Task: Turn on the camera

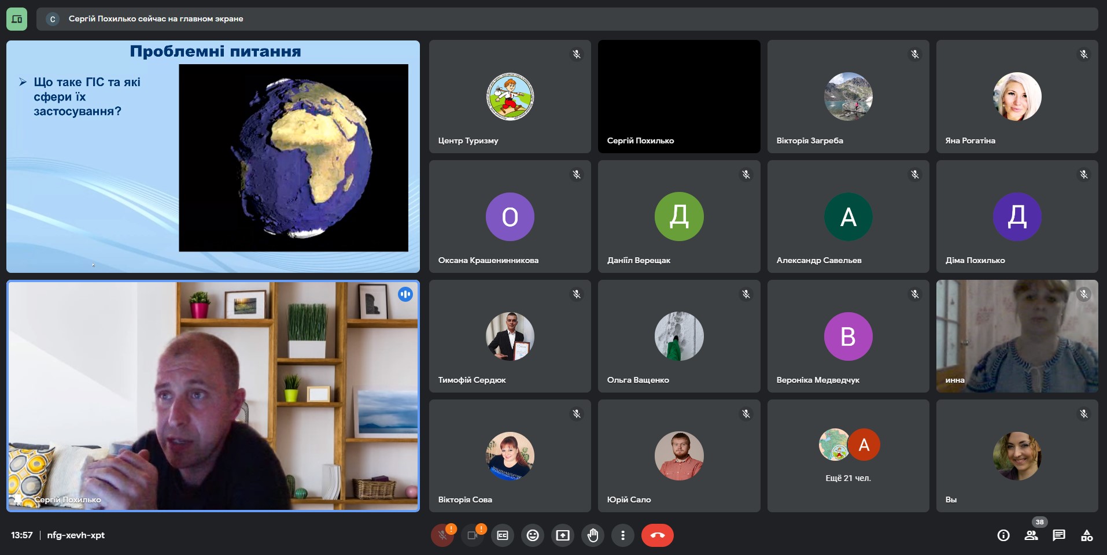Action: pyautogui.click(x=473, y=535)
